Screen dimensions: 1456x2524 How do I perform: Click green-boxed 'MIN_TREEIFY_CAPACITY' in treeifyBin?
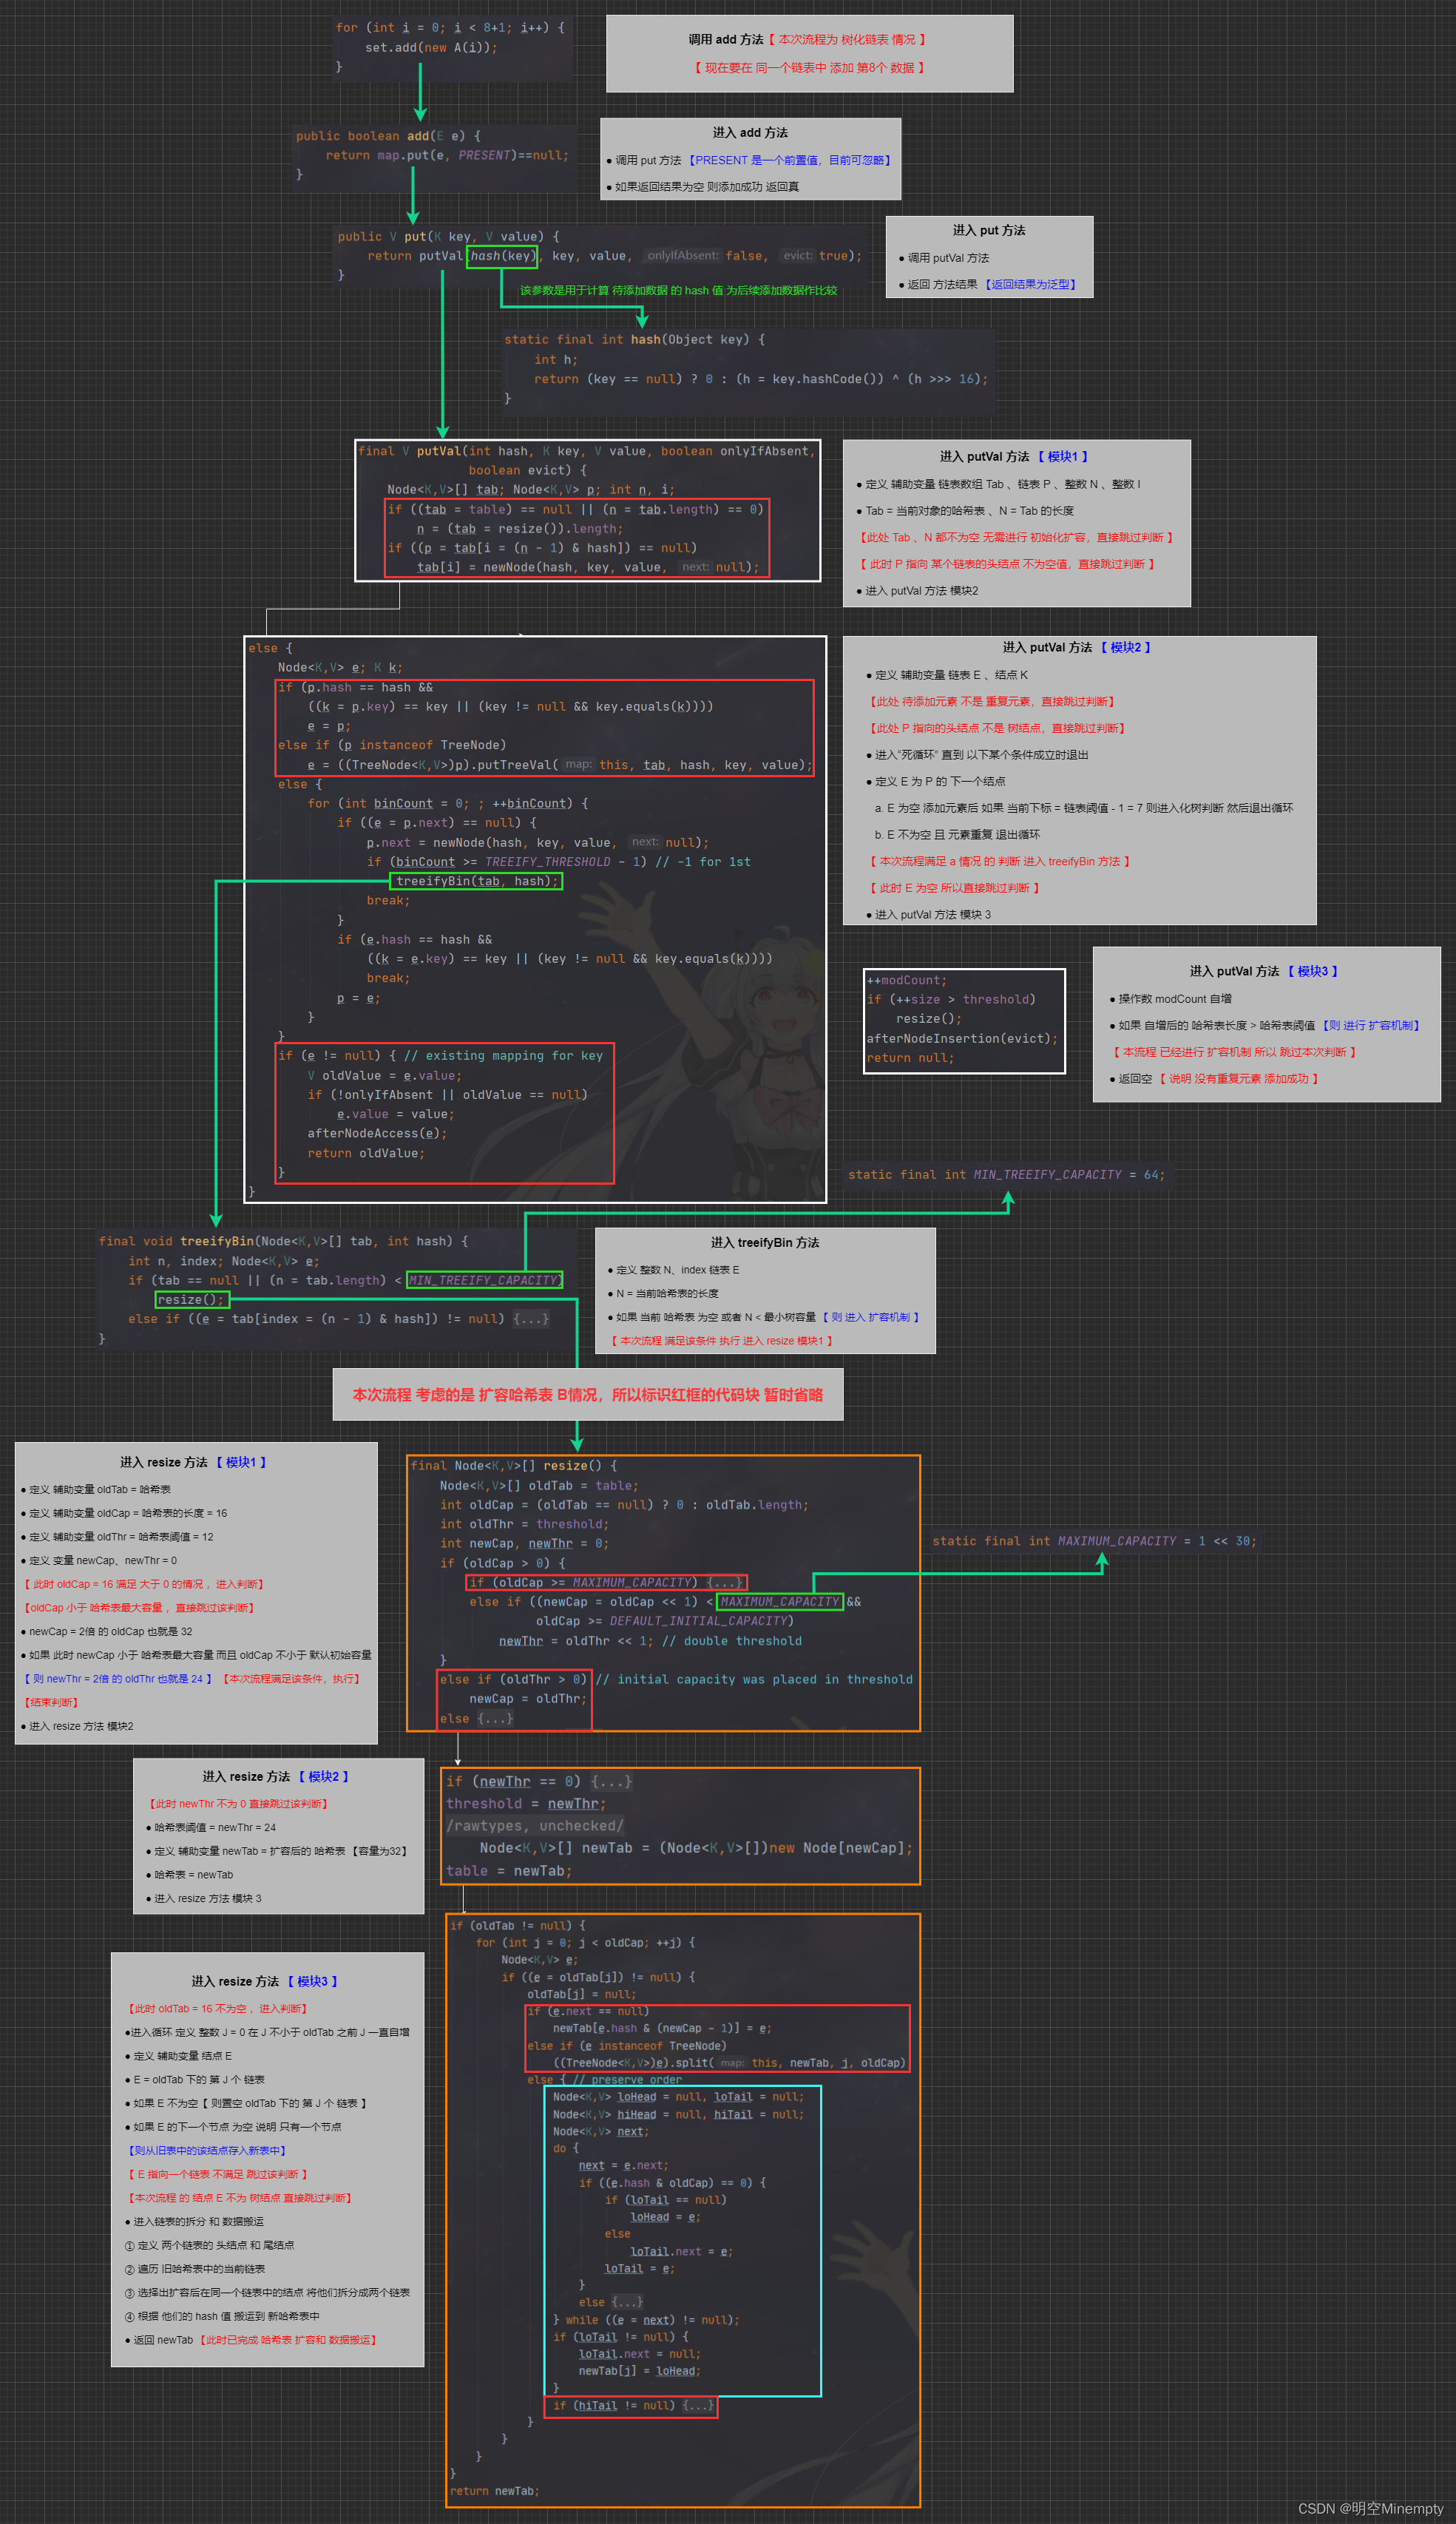click(x=485, y=1280)
